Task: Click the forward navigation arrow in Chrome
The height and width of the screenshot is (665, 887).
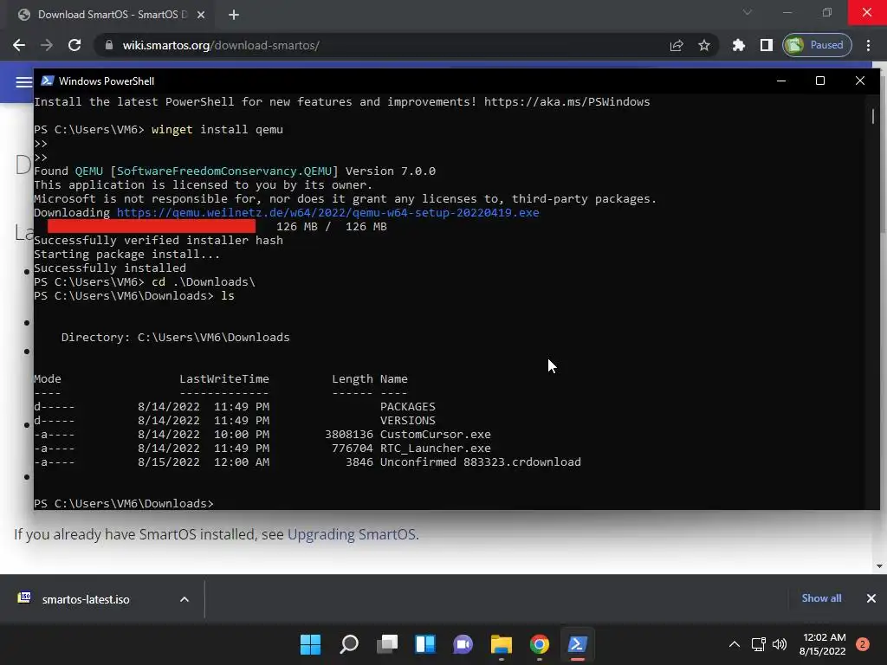Action: [x=47, y=45]
